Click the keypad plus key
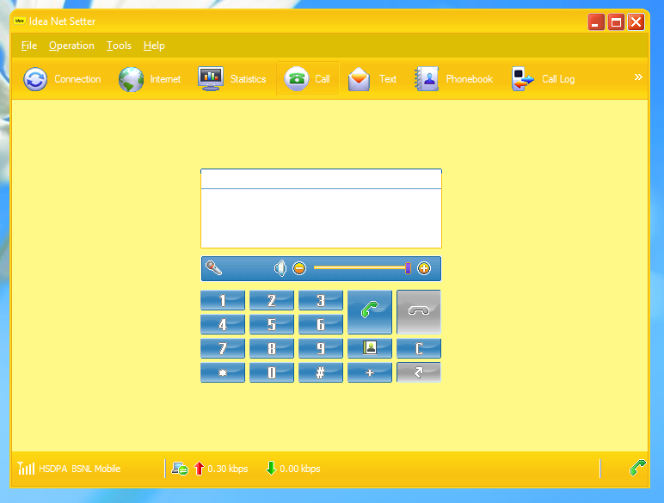This screenshot has width=664, height=503. [370, 372]
